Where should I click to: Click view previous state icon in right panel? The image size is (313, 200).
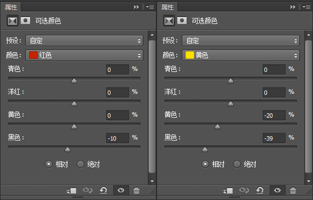(244, 190)
